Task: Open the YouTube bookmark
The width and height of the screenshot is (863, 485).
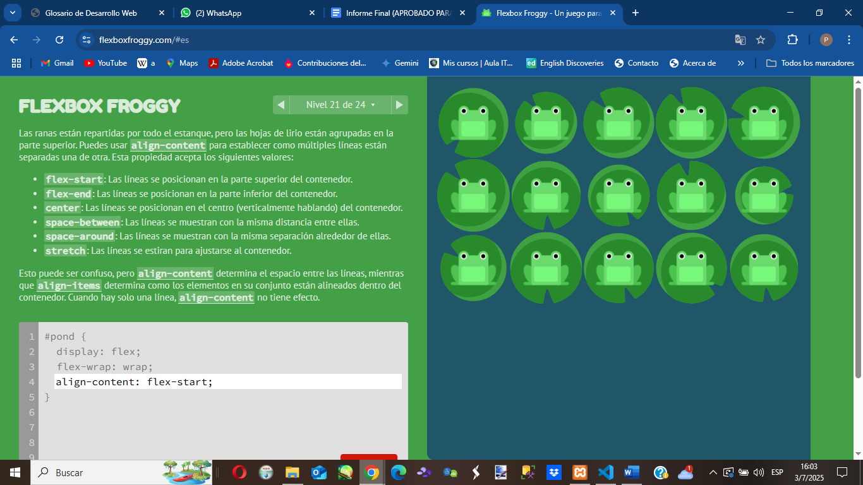Action: point(106,63)
